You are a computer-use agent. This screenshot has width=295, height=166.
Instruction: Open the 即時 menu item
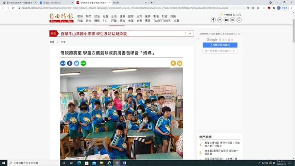point(80,17)
